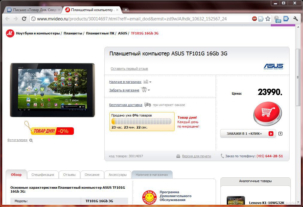Go to Планшетные ПК breadcrumb
Screen dimensions: 303x207
[100, 33]
